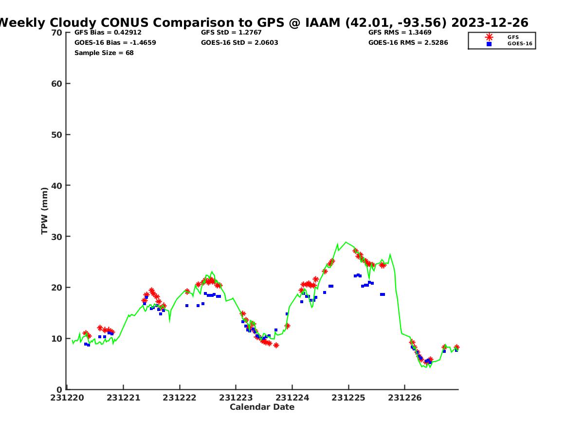
Task: Select the GOES-16 legend label text
Action: [x=520, y=44]
